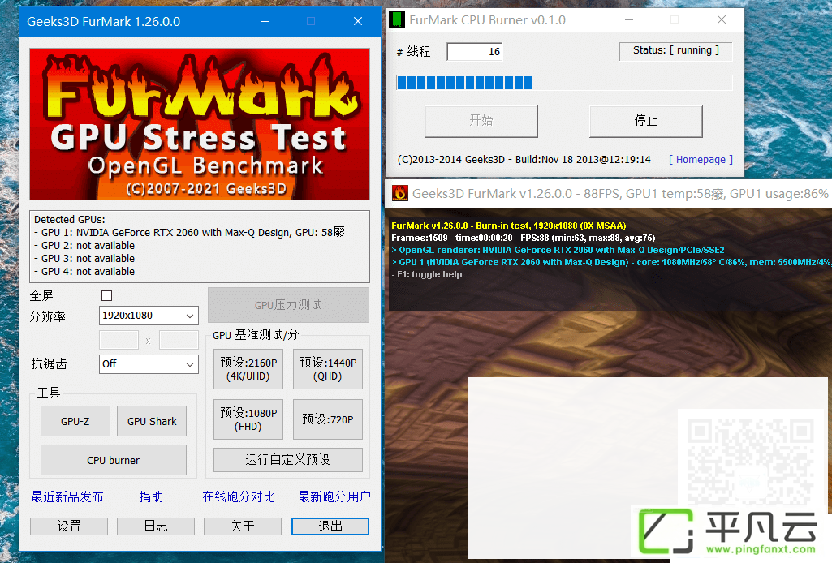832x563 pixels.
Task: Click the Burn-in test 1920x1080 overlay title
Action: point(509,226)
